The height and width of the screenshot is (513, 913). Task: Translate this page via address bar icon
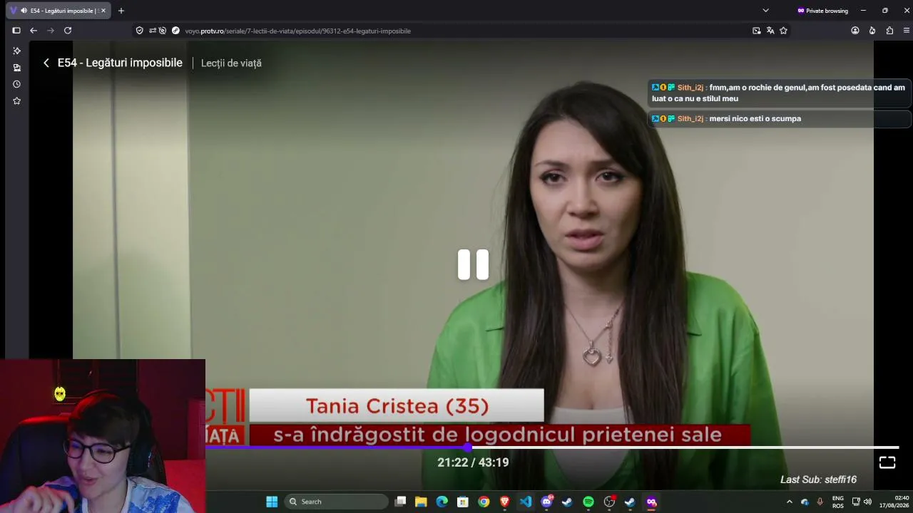(770, 31)
